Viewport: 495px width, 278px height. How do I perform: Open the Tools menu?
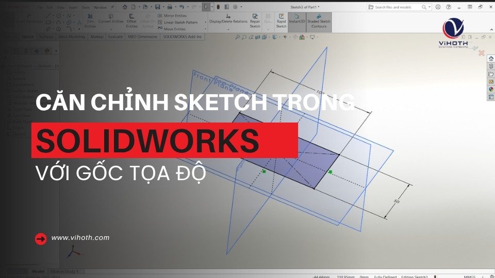pos(86,7)
